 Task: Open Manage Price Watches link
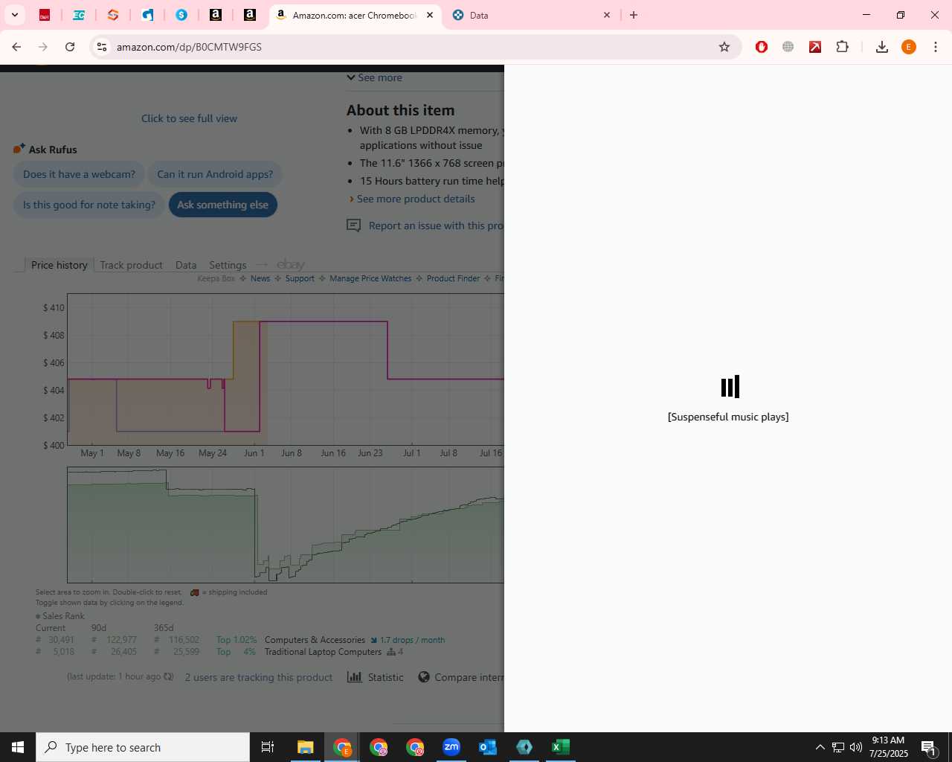tap(370, 278)
